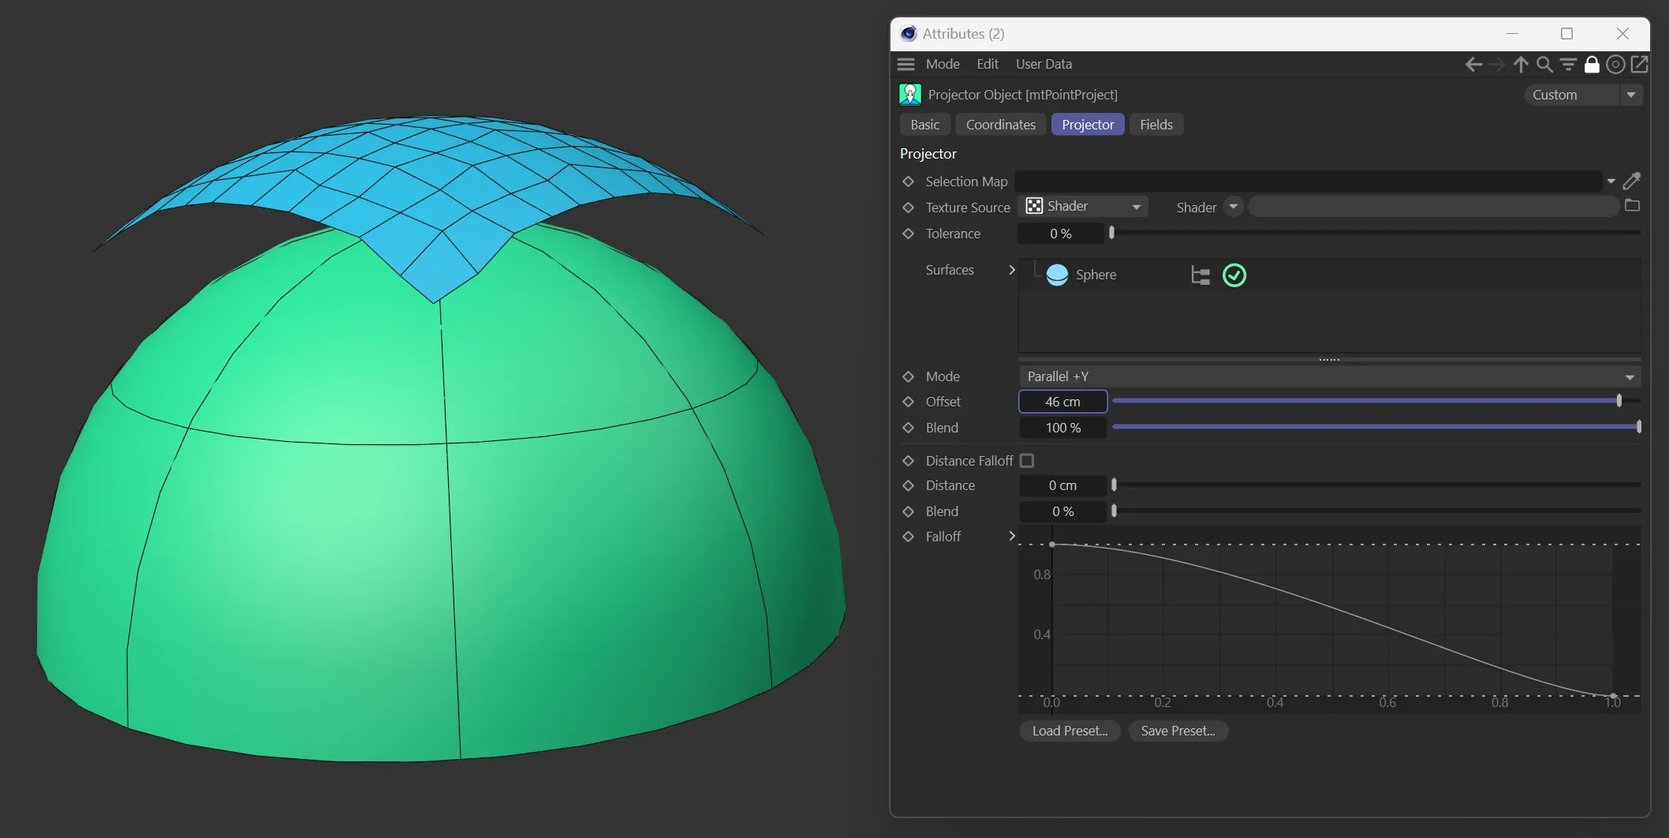Click the up arrow navigation icon

[1520, 65]
